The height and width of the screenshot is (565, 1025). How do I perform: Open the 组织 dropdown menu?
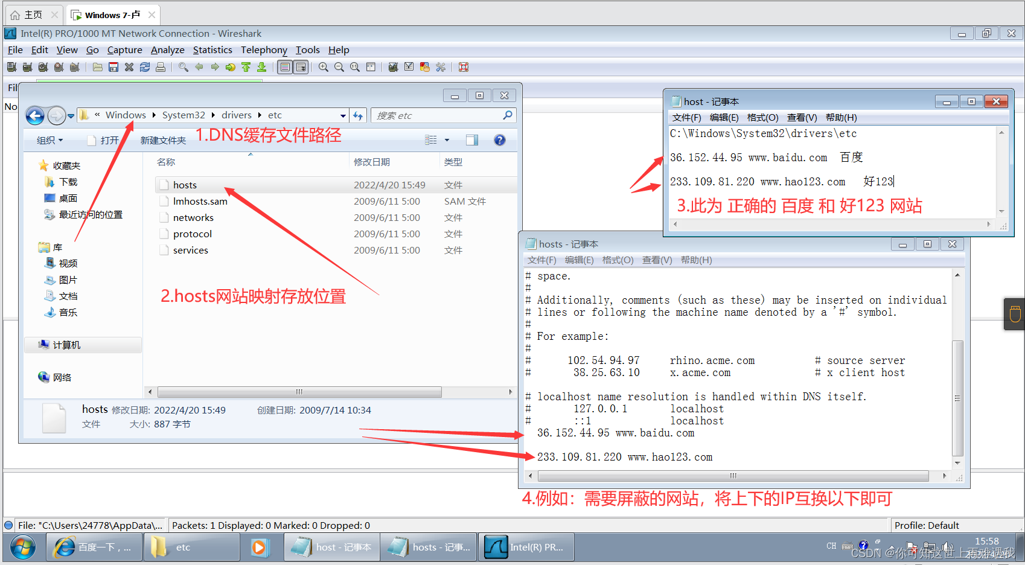coord(50,140)
